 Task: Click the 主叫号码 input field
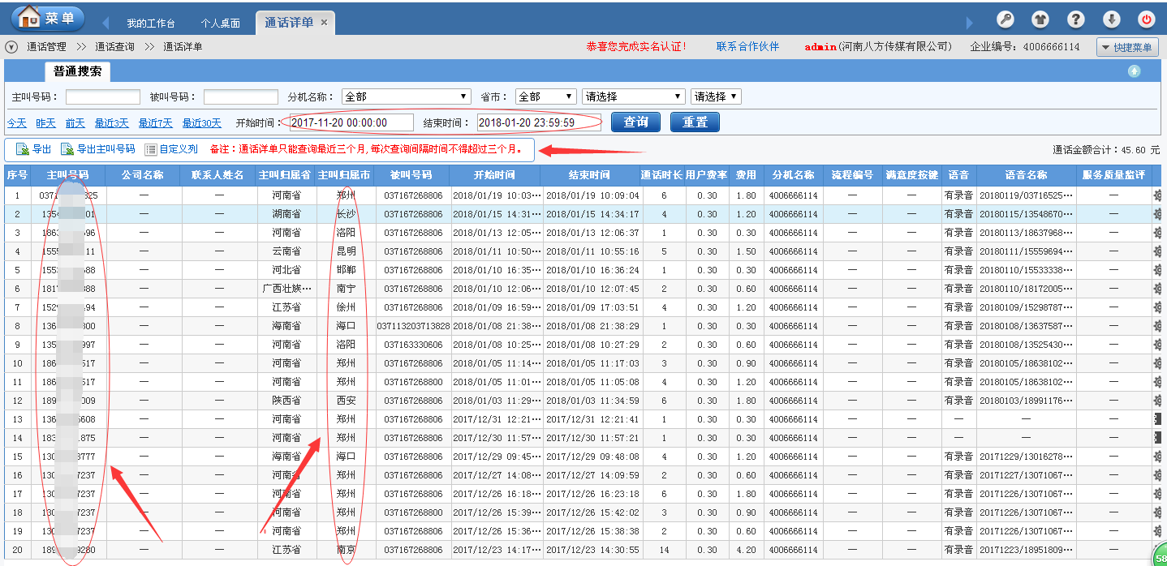pyautogui.click(x=103, y=97)
